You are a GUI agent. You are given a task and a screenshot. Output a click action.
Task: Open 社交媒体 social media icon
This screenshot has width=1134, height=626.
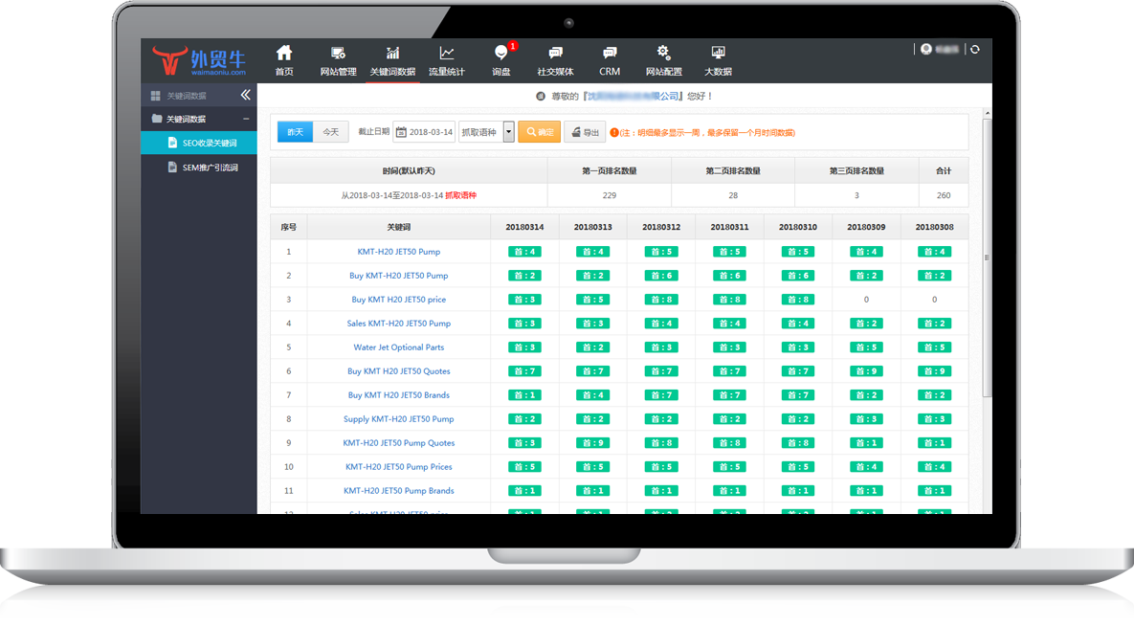[555, 60]
